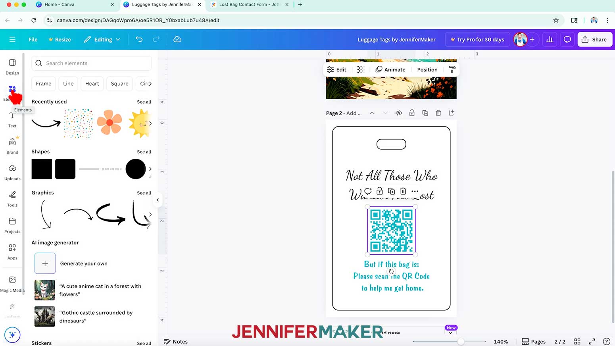Redo the last action
The width and height of the screenshot is (615, 346).
156,39
